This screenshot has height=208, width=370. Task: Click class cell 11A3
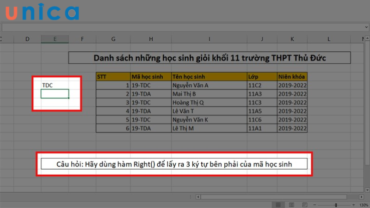pyautogui.click(x=262, y=94)
